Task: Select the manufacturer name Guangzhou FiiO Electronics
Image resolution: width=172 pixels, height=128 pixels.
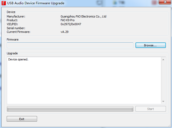Action: [x=83, y=16]
